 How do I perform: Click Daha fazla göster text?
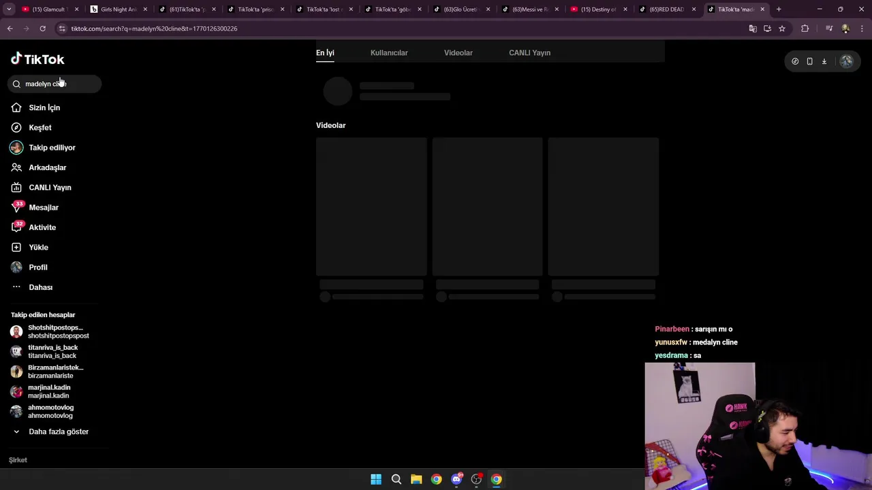59,431
